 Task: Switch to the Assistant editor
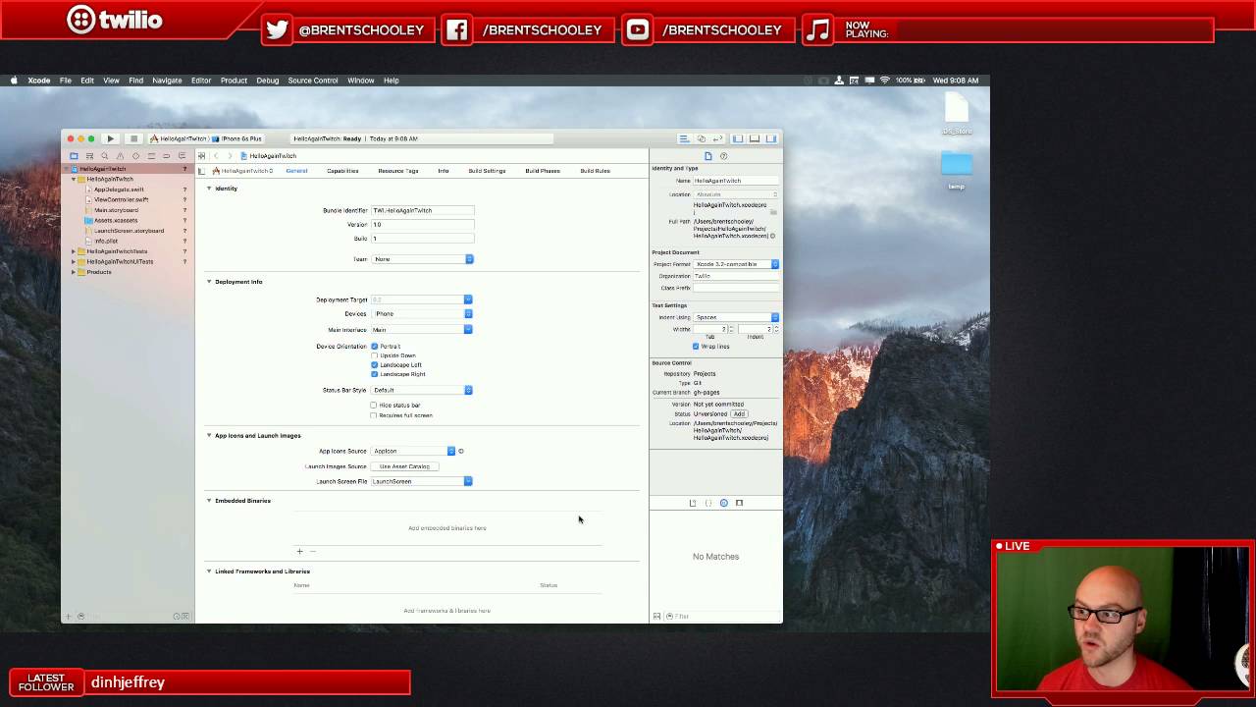tap(701, 138)
